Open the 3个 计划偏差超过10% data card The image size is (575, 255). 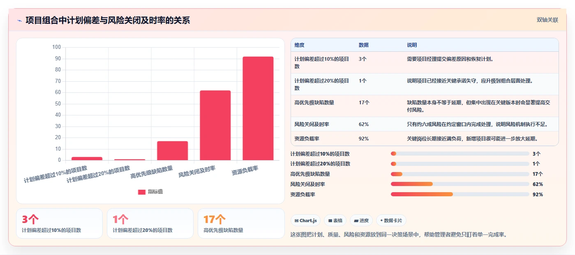(x=59, y=223)
